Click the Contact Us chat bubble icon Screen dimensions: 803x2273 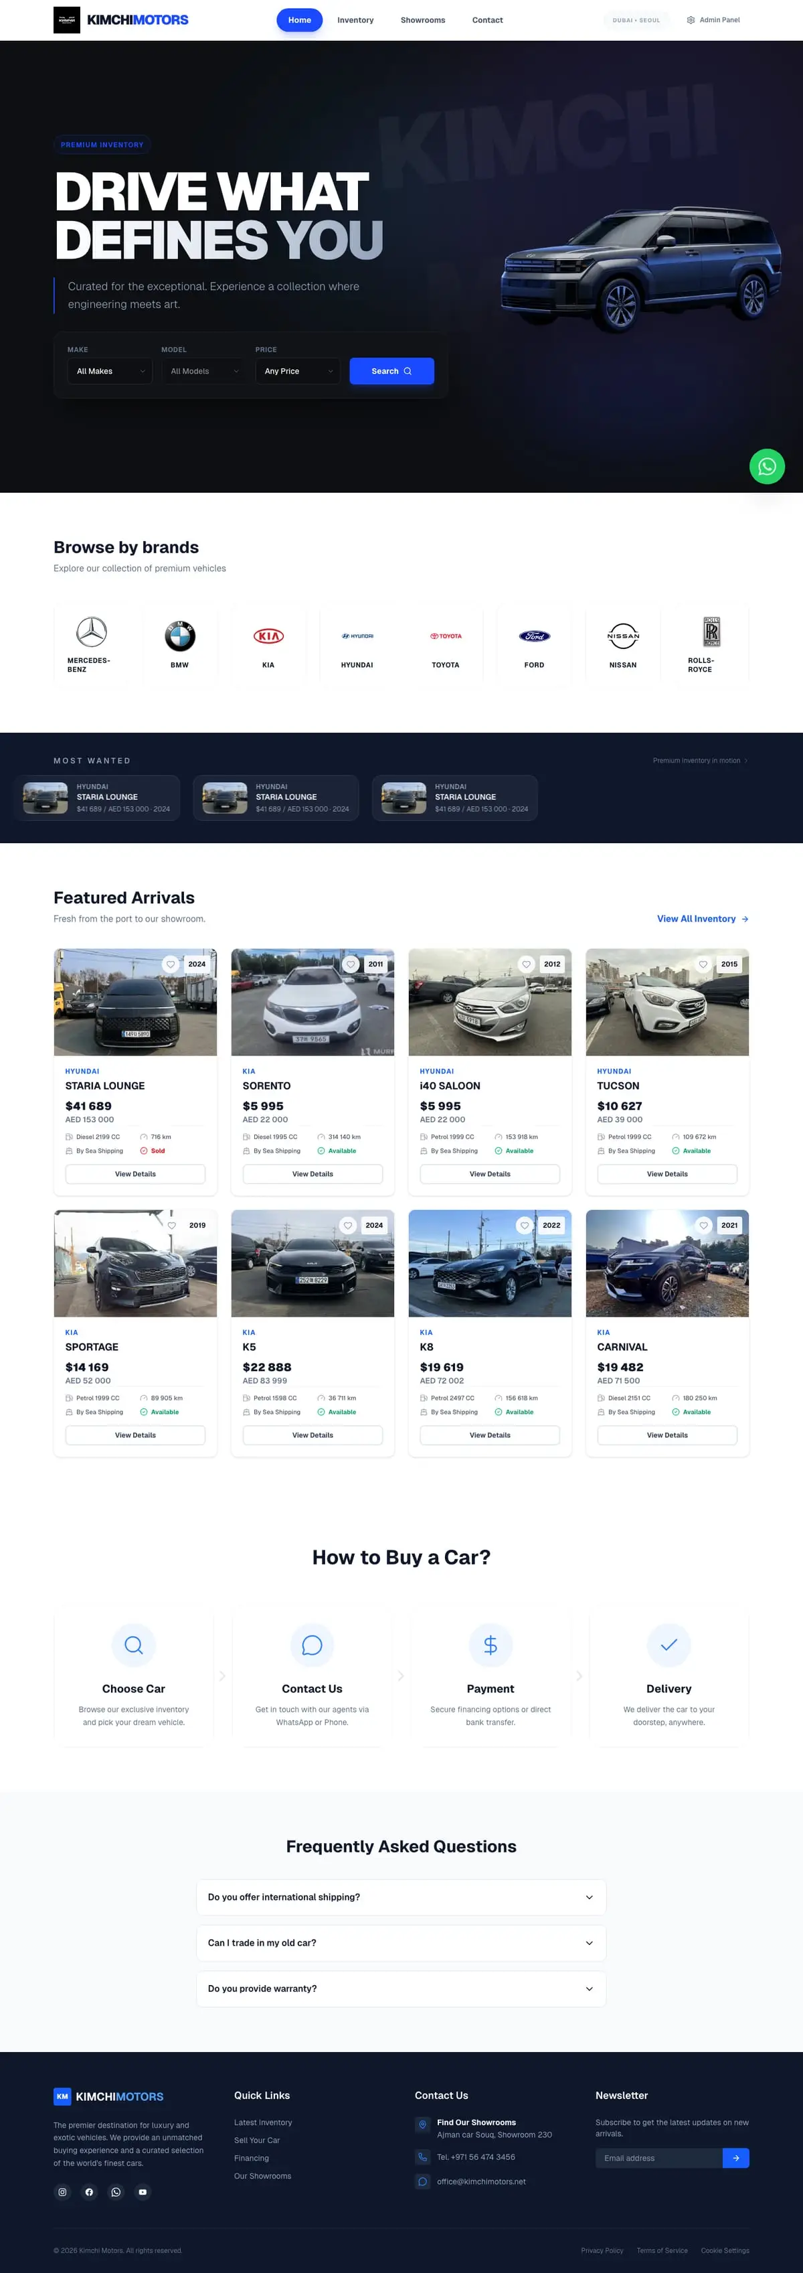[312, 1645]
